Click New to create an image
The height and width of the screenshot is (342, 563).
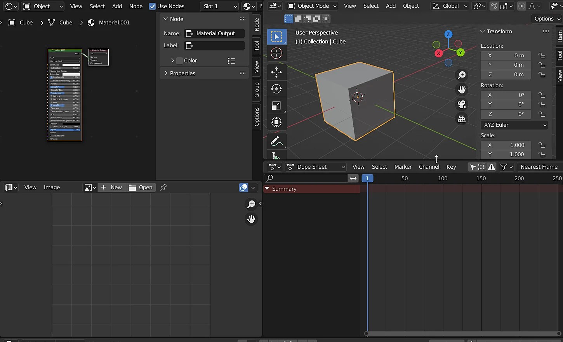click(112, 187)
